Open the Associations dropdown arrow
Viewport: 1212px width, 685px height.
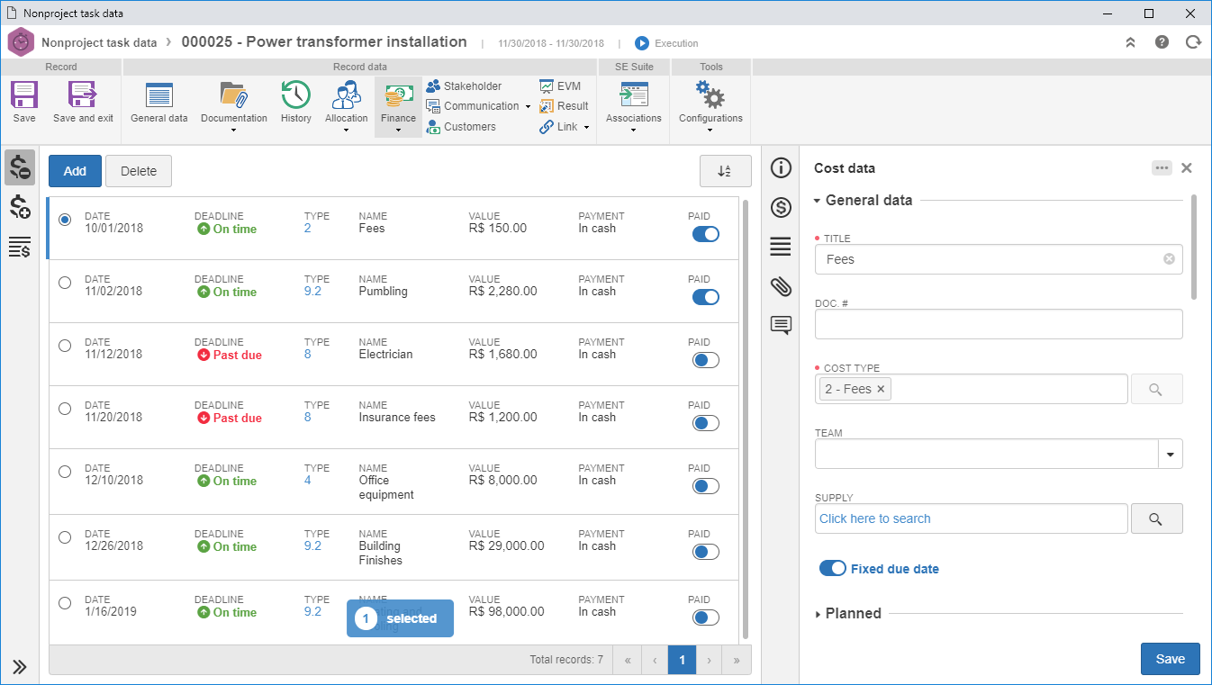tap(634, 131)
